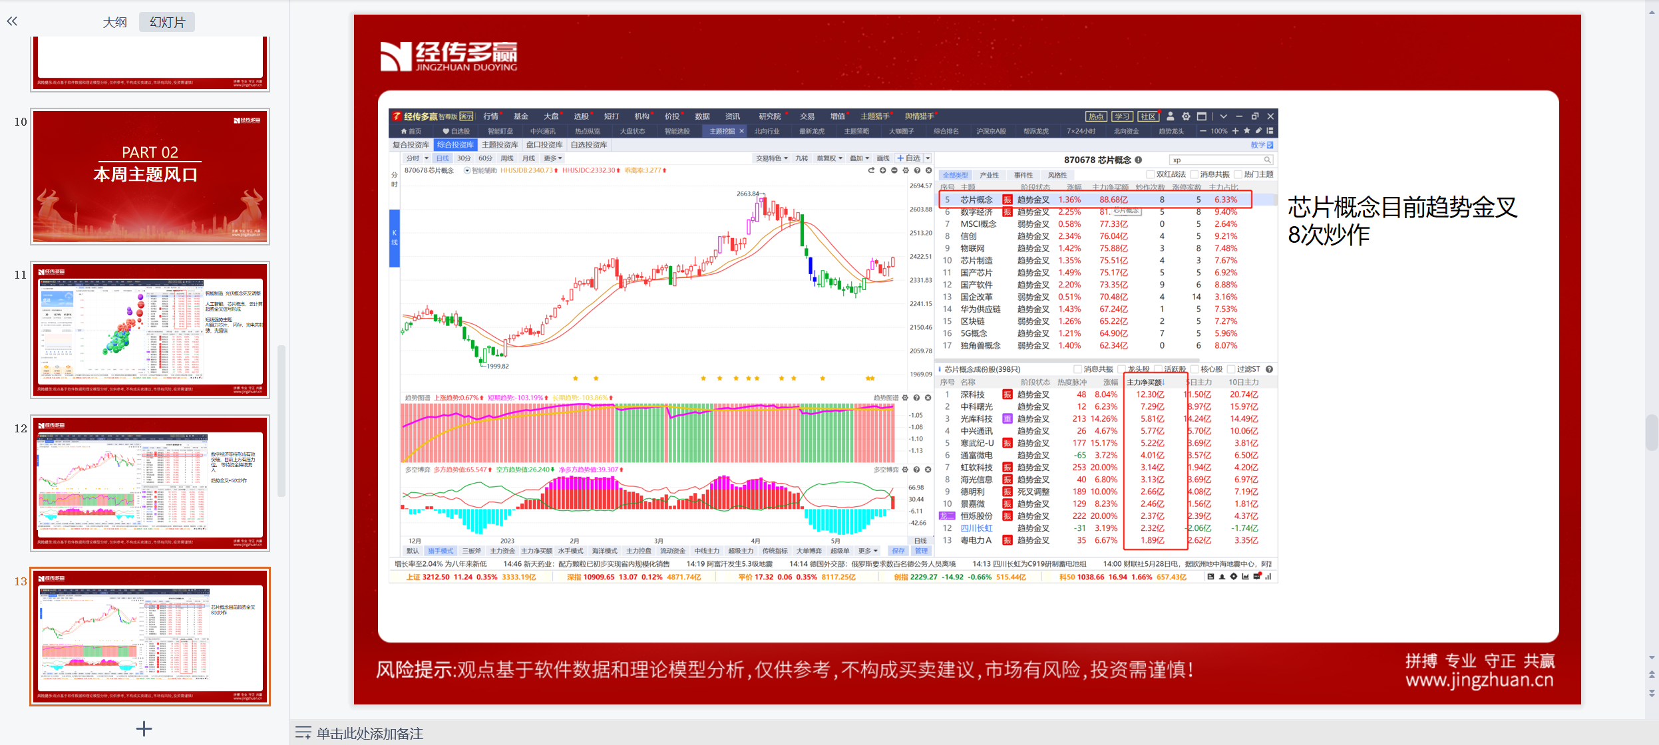The width and height of the screenshot is (1659, 745).
Task: Select slide 11 thumbnail
Action: point(150,330)
